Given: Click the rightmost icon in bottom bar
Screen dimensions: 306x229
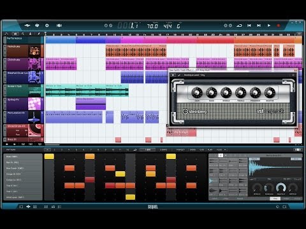Looking at the screenshot, I should [x=285, y=207].
